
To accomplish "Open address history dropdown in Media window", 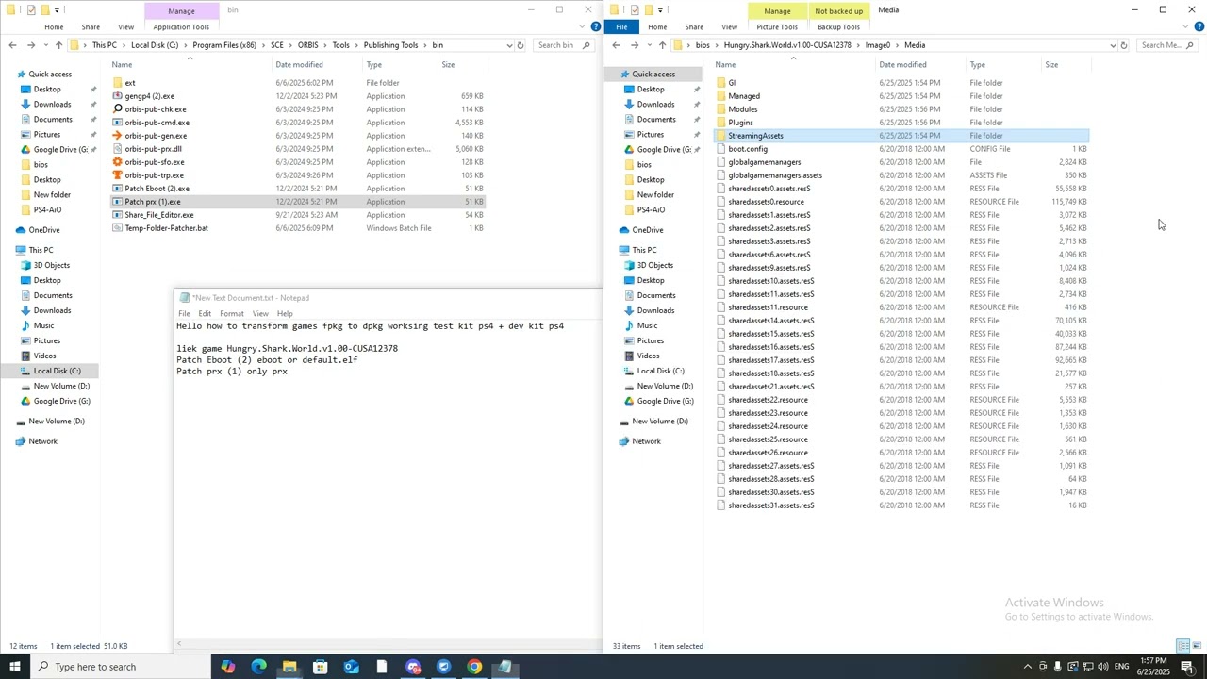I will click(x=1113, y=45).
